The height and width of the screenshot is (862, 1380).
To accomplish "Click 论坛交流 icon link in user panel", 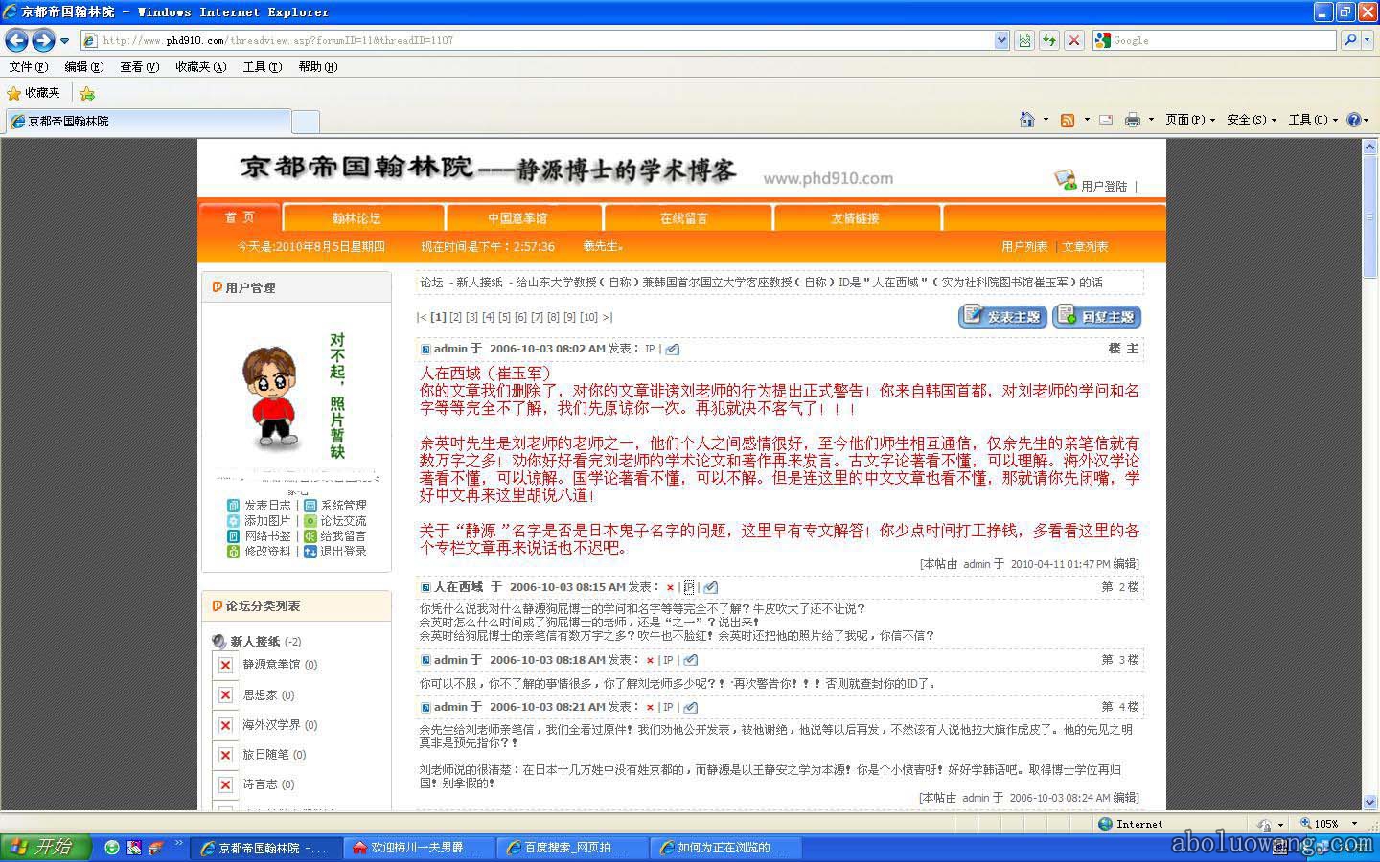I will click(x=335, y=520).
